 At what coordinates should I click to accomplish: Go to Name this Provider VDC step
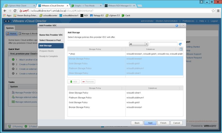coord(51,35)
